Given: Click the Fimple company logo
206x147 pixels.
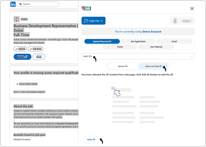Looking at the screenshot, I should click(17, 19).
